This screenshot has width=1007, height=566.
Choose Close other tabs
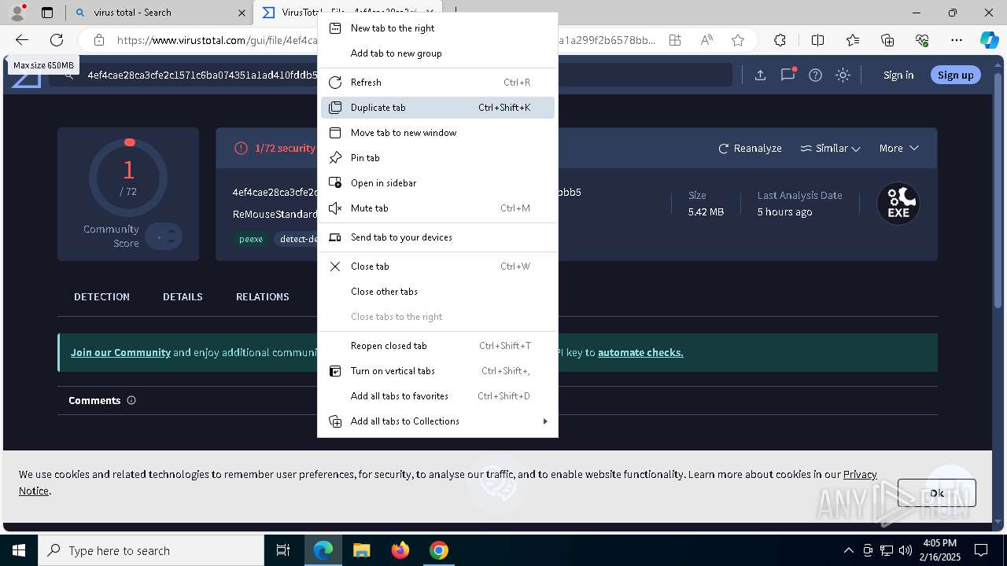[437, 292]
